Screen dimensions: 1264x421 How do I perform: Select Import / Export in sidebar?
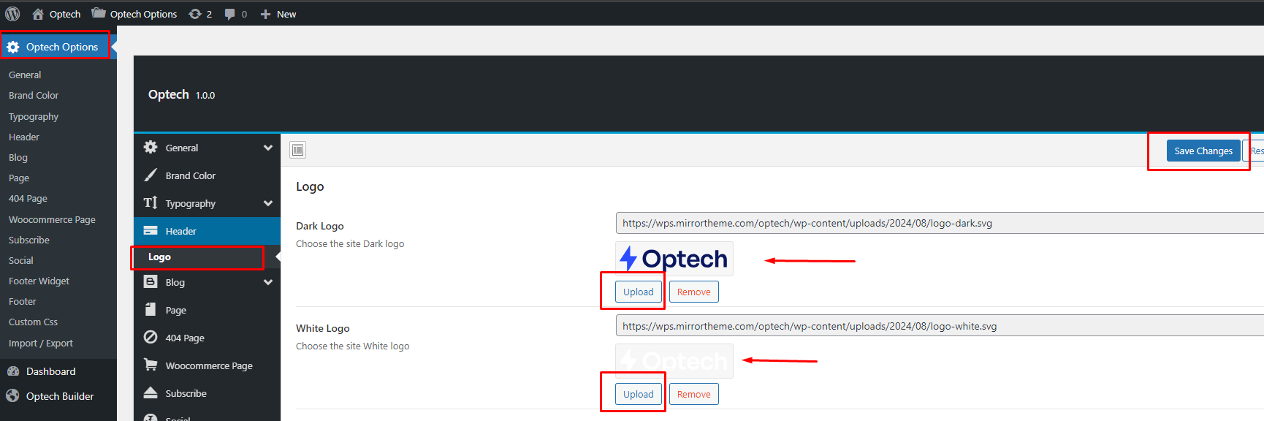41,343
